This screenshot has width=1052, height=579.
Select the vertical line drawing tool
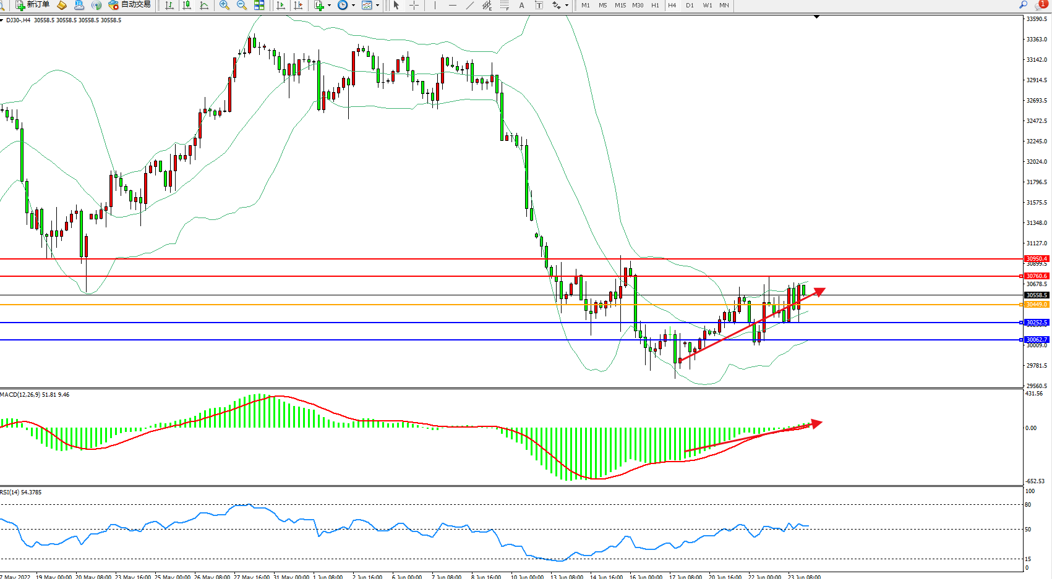click(x=435, y=5)
